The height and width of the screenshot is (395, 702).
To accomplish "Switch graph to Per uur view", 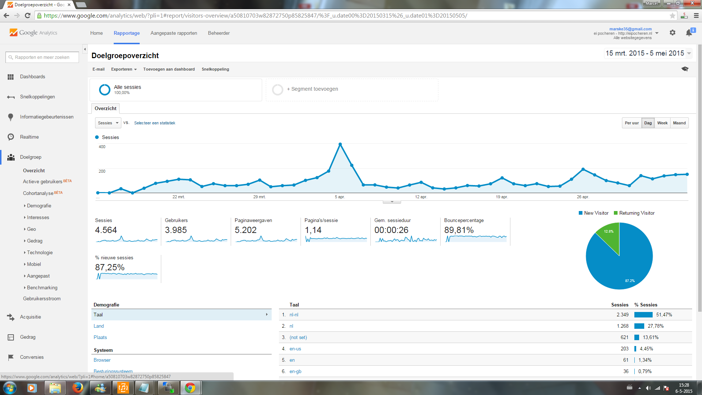I will [632, 123].
